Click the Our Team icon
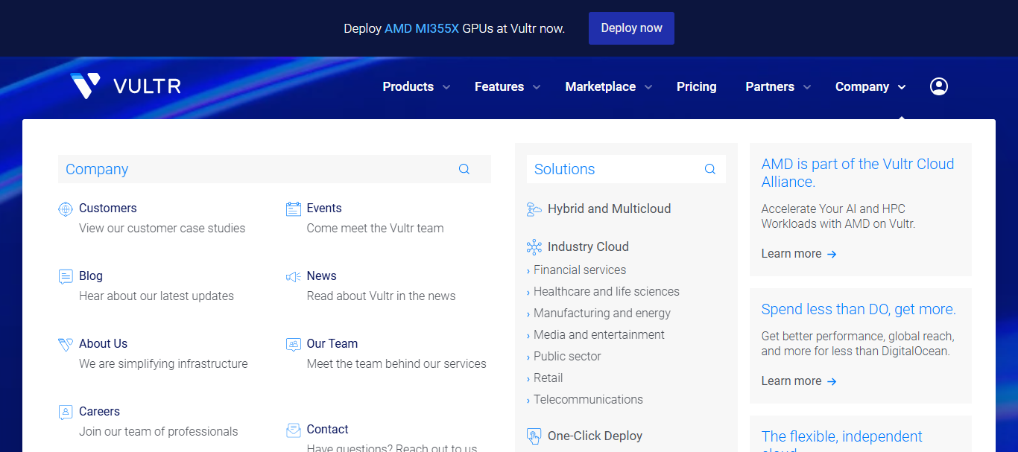1018x452 pixels. [294, 345]
